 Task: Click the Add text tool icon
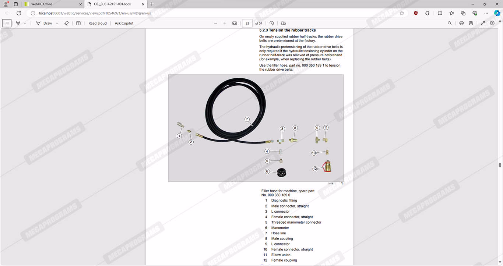[x=78, y=23]
